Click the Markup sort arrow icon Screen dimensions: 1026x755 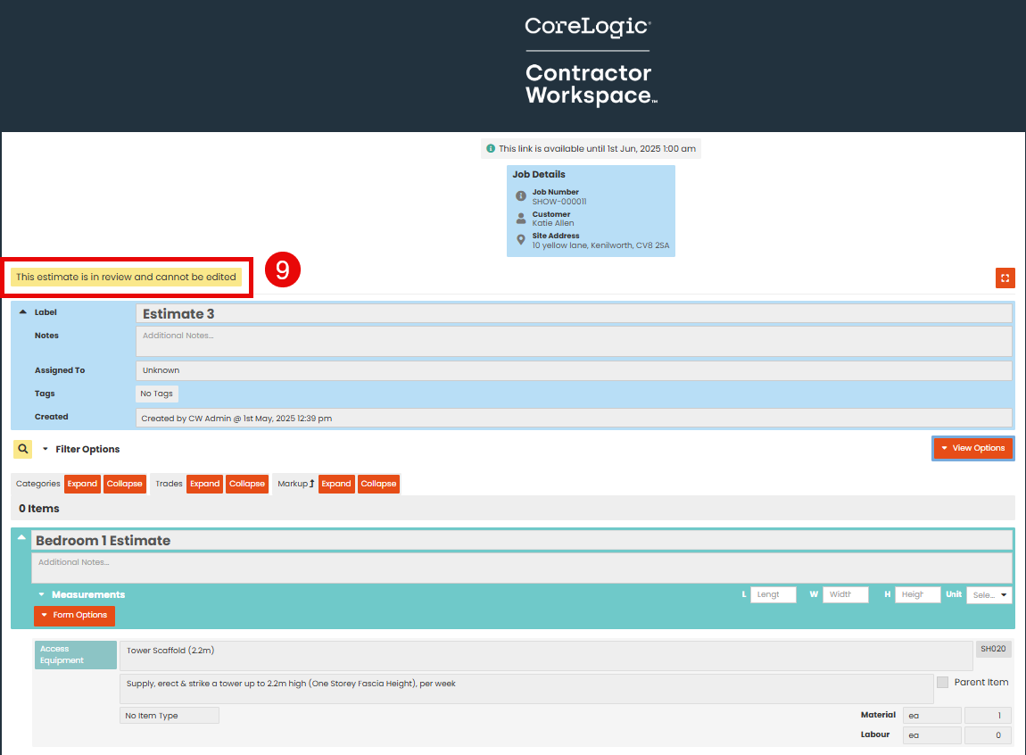pos(311,484)
